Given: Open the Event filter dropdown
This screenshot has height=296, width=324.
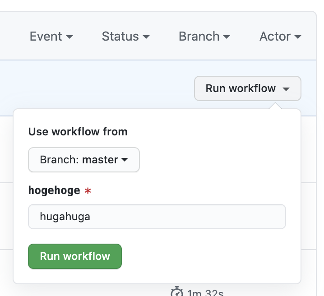Looking at the screenshot, I should pyautogui.click(x=51, y=37).
